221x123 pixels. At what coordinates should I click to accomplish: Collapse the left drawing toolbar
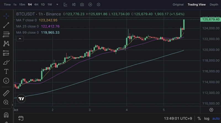coord(12,105)
